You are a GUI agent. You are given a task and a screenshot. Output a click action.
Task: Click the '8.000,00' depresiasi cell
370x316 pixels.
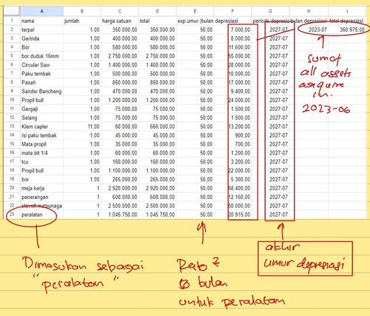(233, 38)
